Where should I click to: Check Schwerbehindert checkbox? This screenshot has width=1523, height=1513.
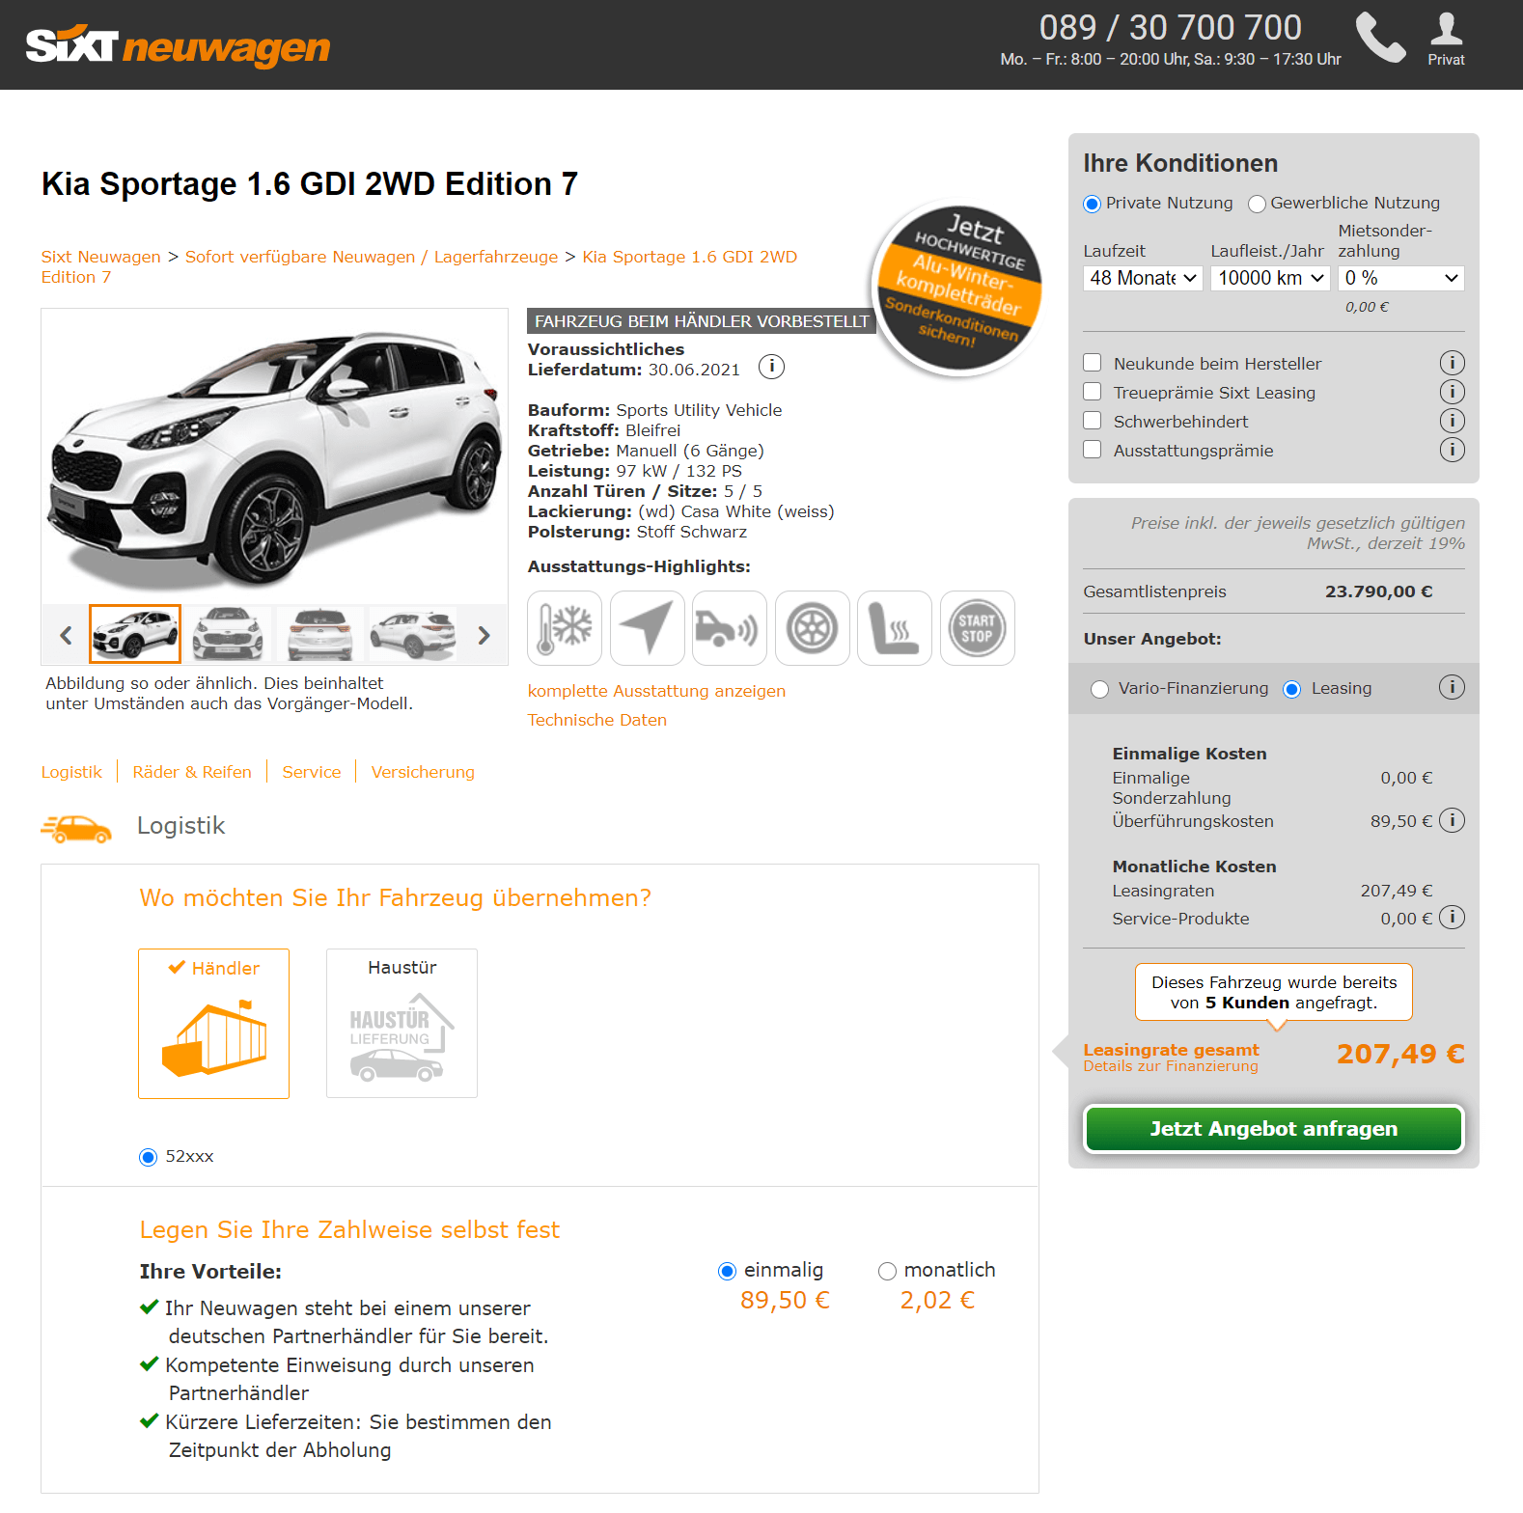pyautogui.click(x=1093, y=421)
